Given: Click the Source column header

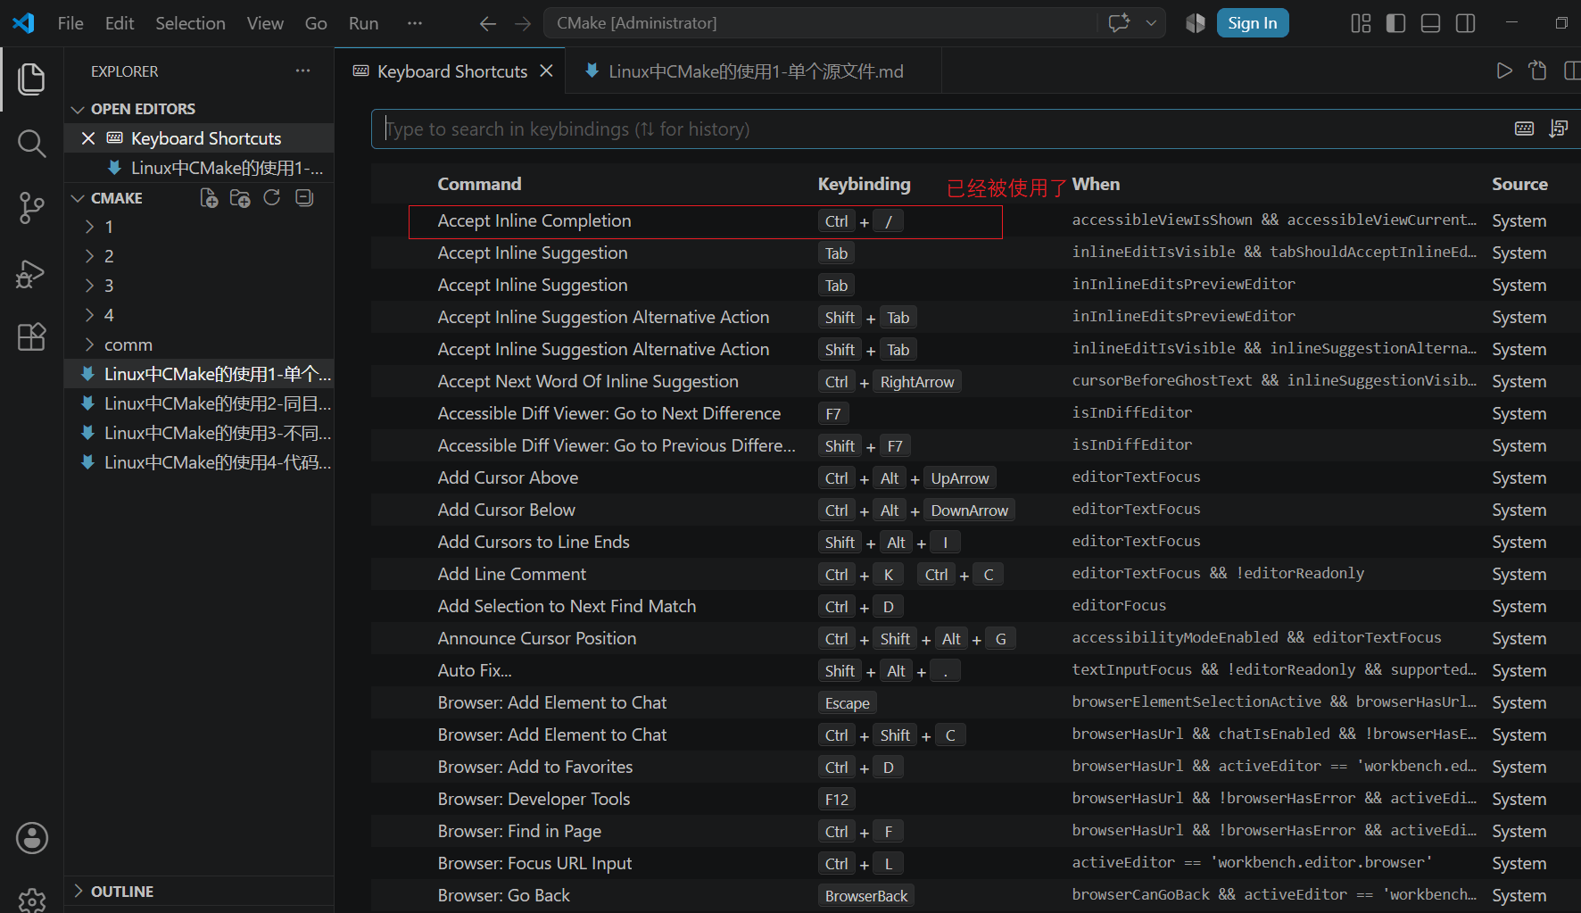Looking at the screenshot, I should [x=1519, y=184].
